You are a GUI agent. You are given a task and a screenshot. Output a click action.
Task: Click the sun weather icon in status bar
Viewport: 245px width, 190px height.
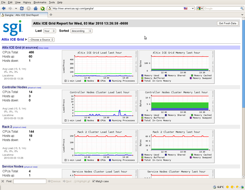227,187
